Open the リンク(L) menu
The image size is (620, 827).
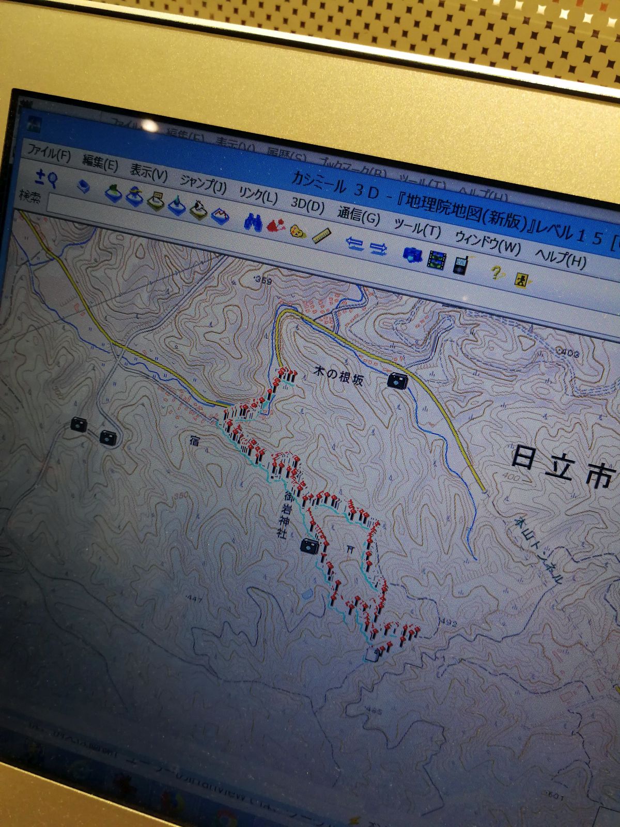pyautogui.click(x=258, y=195)
